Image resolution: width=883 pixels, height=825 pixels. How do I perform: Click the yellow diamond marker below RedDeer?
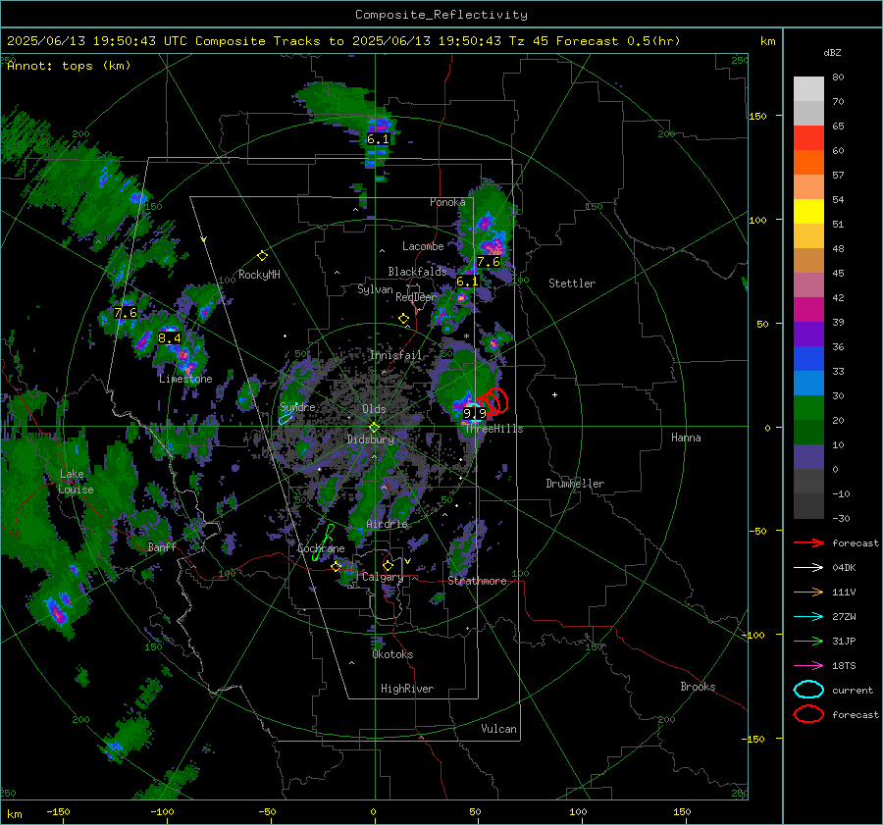403,319
